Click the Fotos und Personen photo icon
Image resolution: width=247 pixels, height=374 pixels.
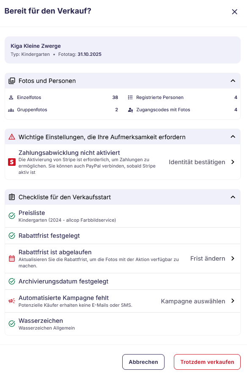pos(11,80)
